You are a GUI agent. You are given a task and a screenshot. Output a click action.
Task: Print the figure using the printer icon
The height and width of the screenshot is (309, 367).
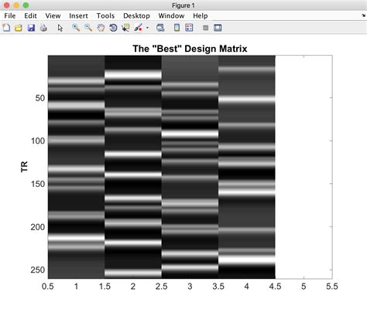tap(43, 28)
